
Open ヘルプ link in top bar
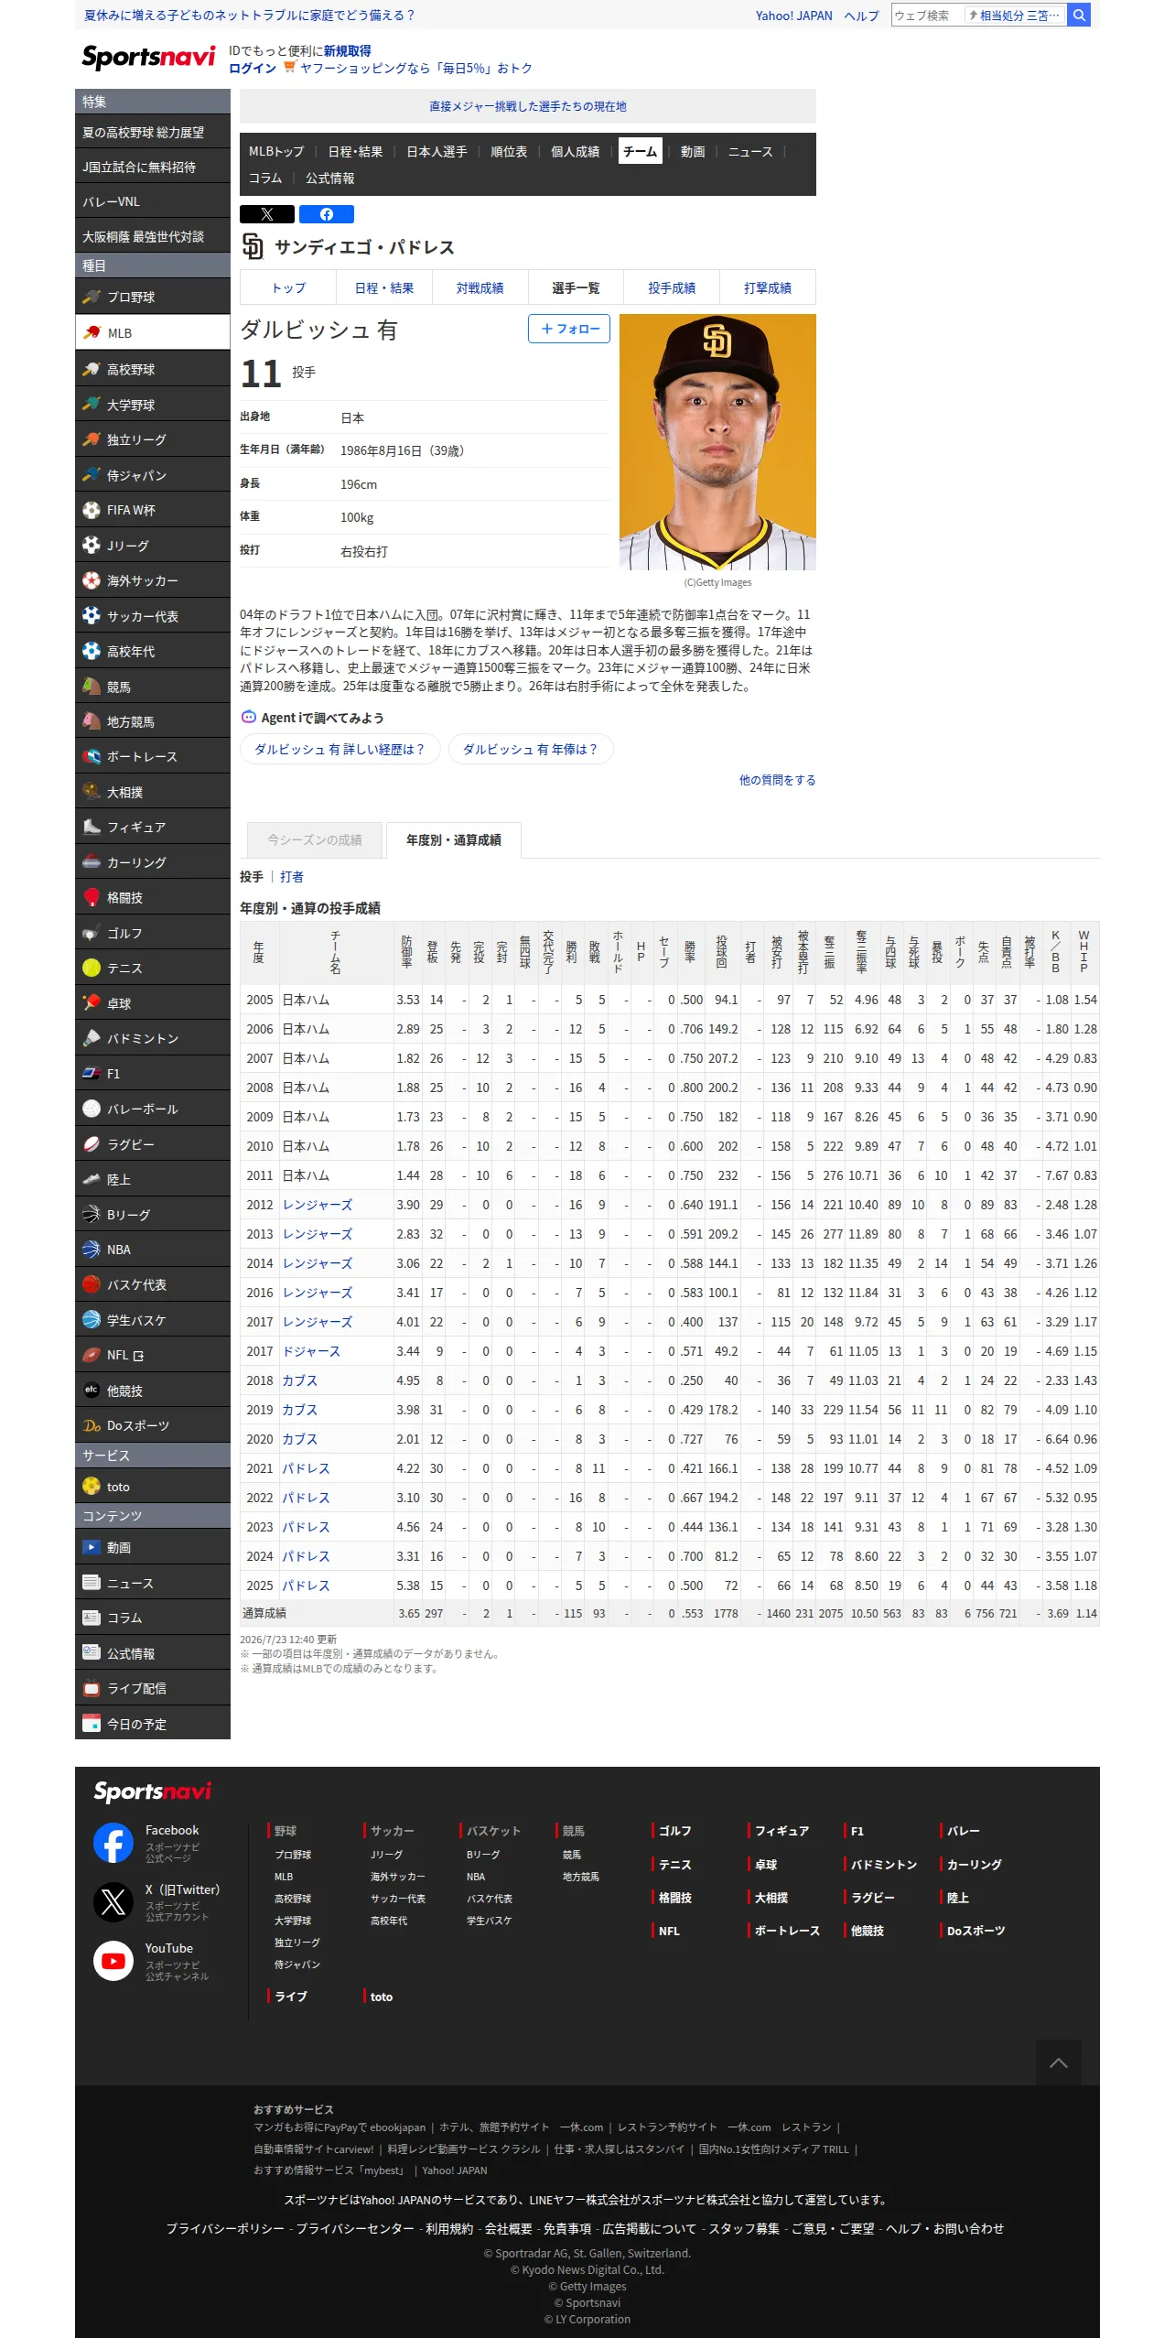pyautogui.click(x=861, y=16)
